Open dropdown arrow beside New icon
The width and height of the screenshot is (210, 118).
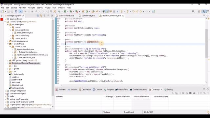pyautogui.click(x=5, y=11)
